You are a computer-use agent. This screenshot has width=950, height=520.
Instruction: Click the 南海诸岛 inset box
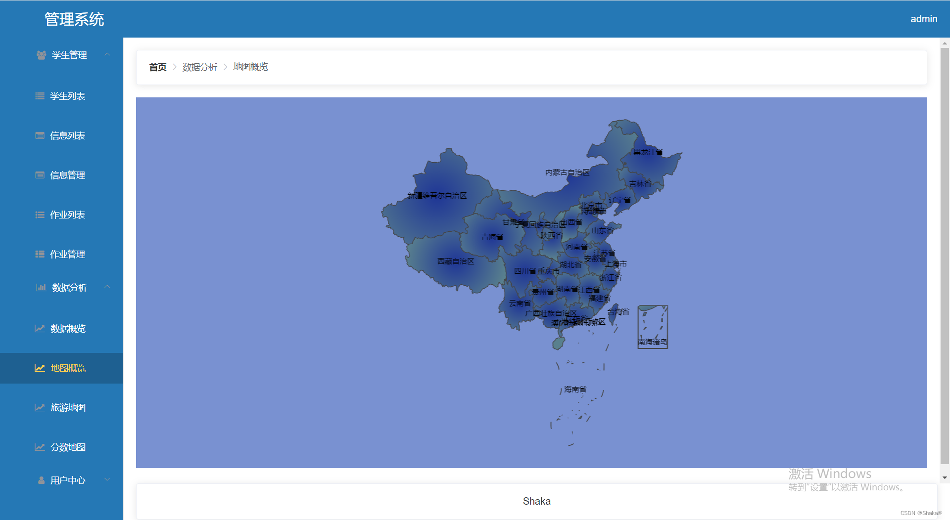(653, 327)
